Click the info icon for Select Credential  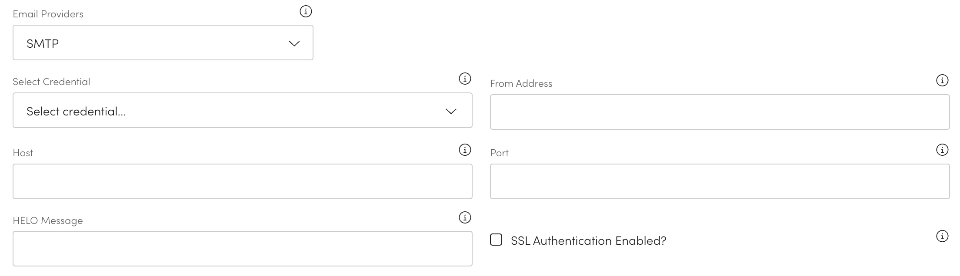click(x=465, y=79)
